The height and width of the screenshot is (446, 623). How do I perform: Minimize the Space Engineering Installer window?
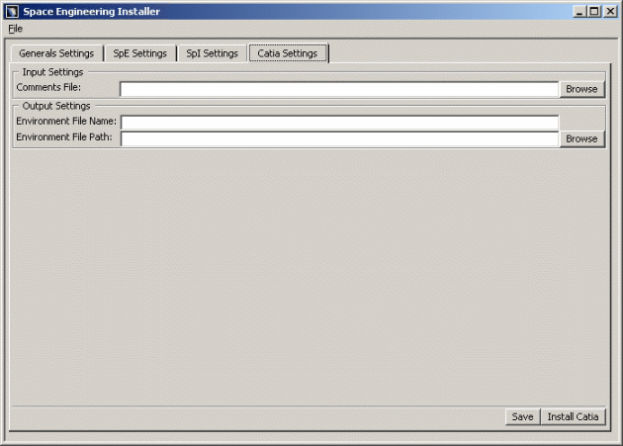pyautogui.click(x=579, y=12)
